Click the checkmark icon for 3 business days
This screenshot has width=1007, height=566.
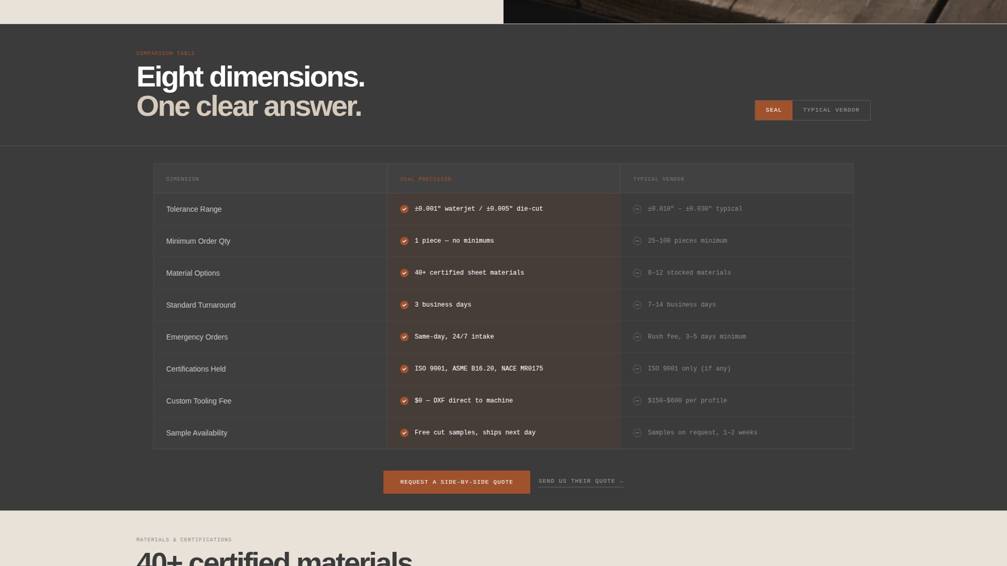point(404,305)
